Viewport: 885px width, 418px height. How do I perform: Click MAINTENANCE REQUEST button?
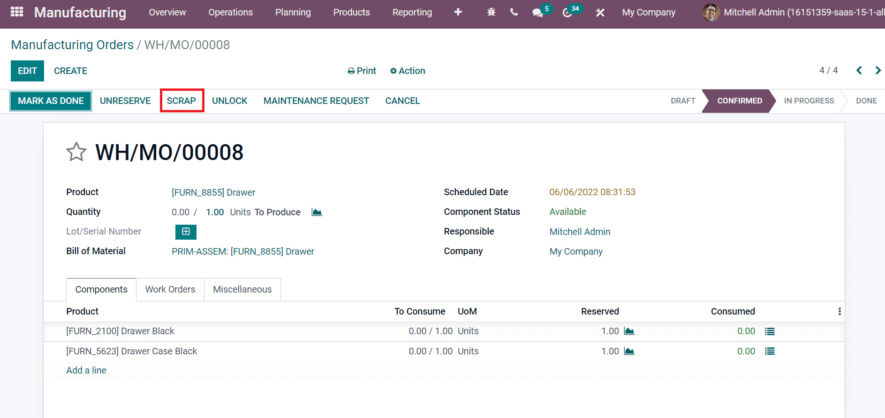(316, 101)
